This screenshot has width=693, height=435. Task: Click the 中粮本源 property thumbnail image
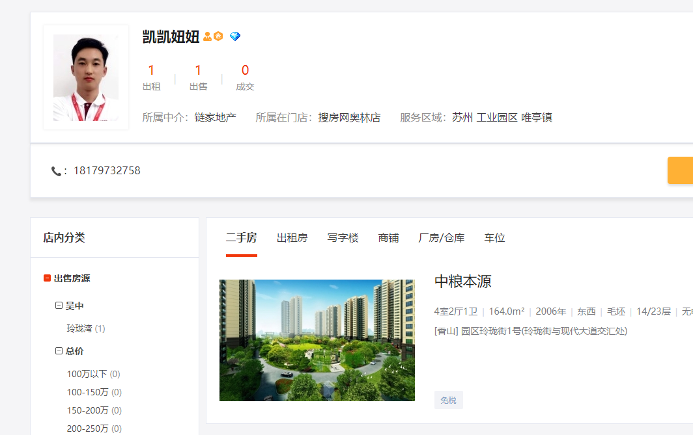(x=317, y=340)
